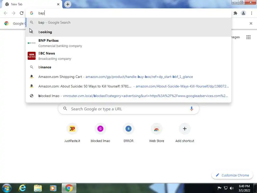Choose the binance search suggestion

pyautogui.click(x=128, y=67)
